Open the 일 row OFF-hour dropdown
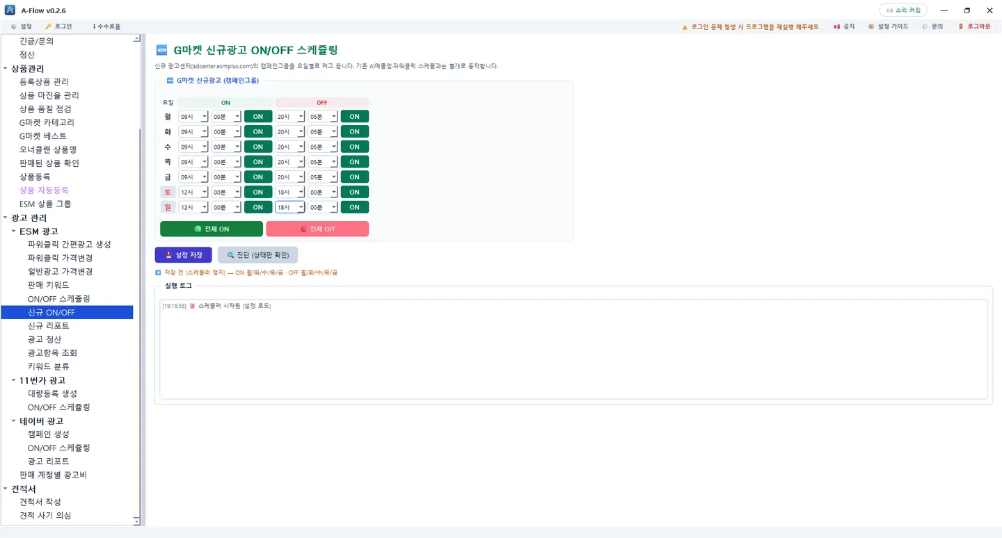The height and width of the screenshot is (538, 1002). tap(290, 207)
